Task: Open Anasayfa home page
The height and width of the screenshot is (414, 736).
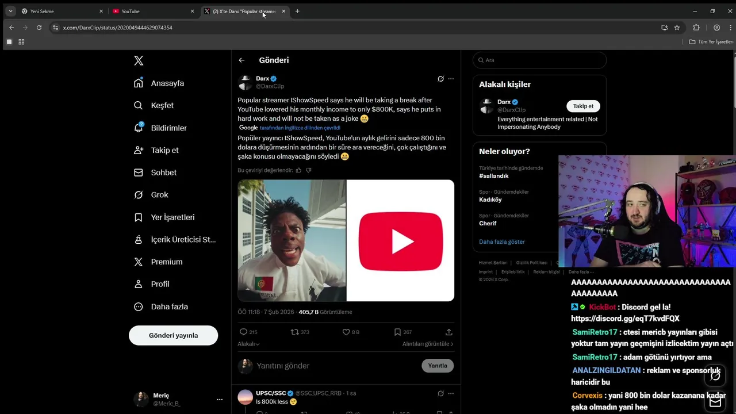Action: click(159, 83)
